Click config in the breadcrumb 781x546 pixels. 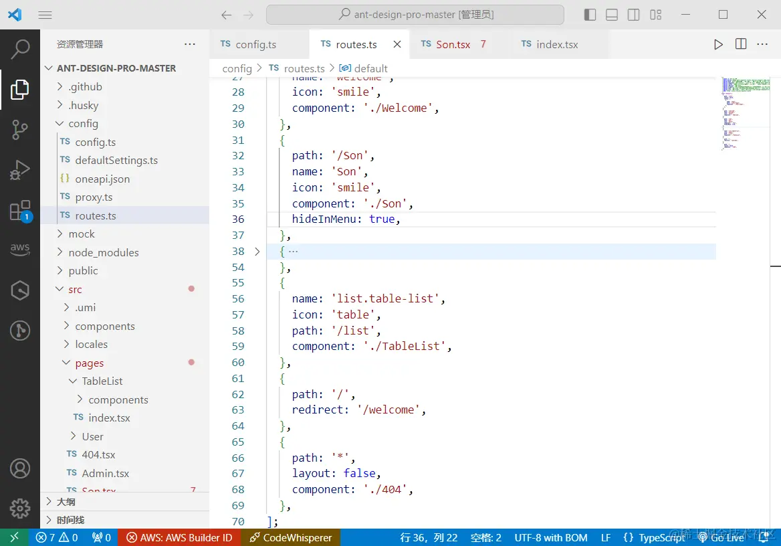237,68
